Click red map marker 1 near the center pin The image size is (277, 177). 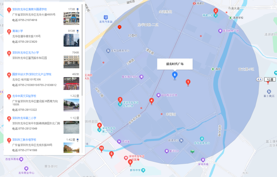pyautogui.click(x=188, y=83)
